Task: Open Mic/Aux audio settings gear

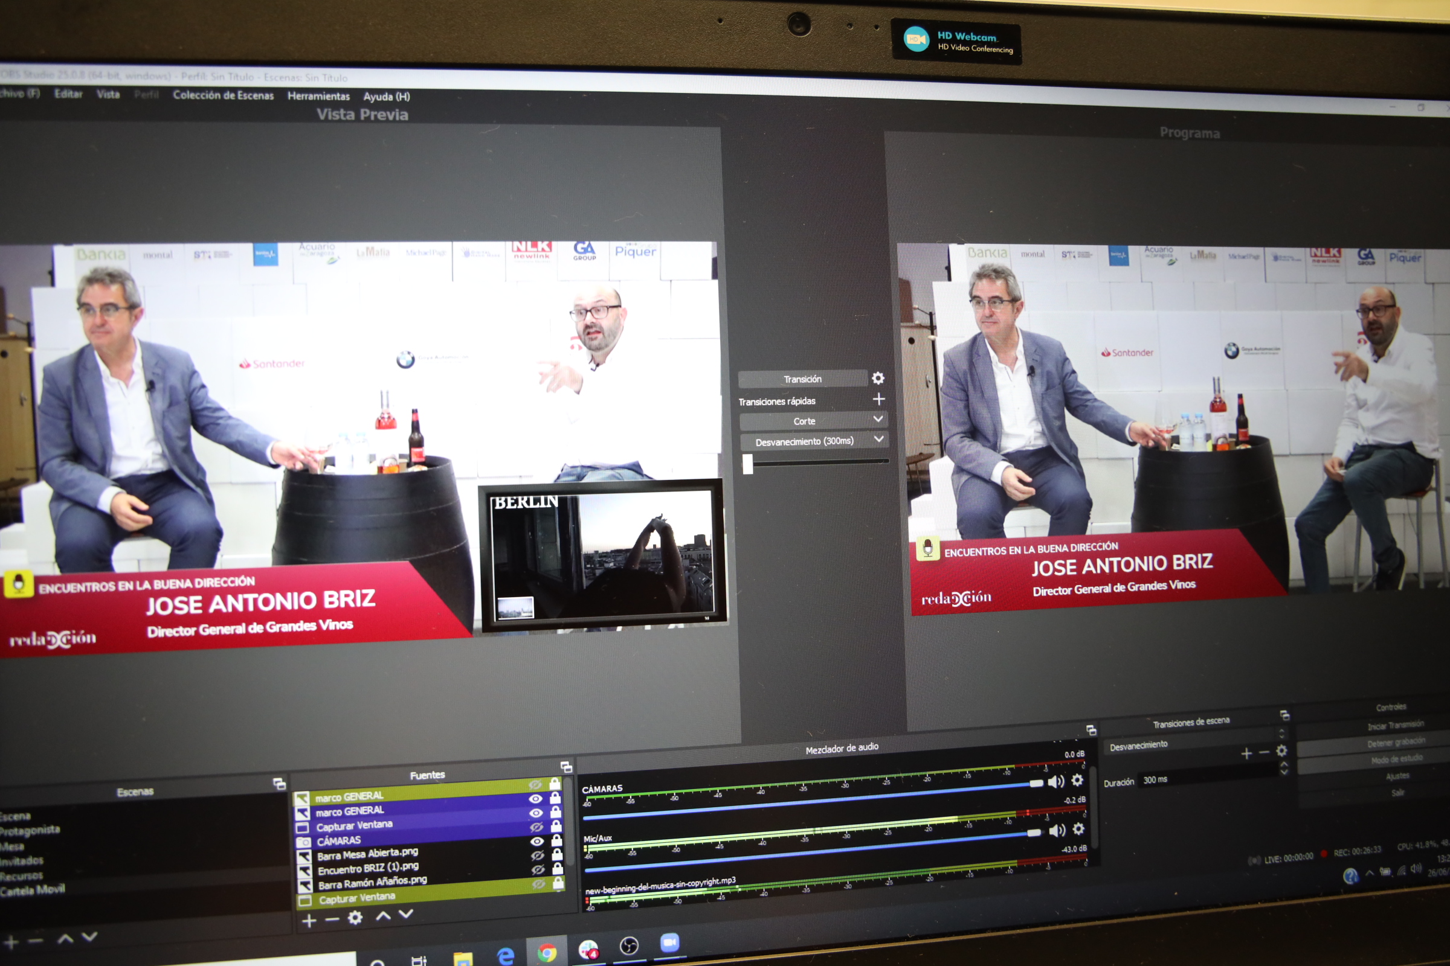Action: [1078, 829]
